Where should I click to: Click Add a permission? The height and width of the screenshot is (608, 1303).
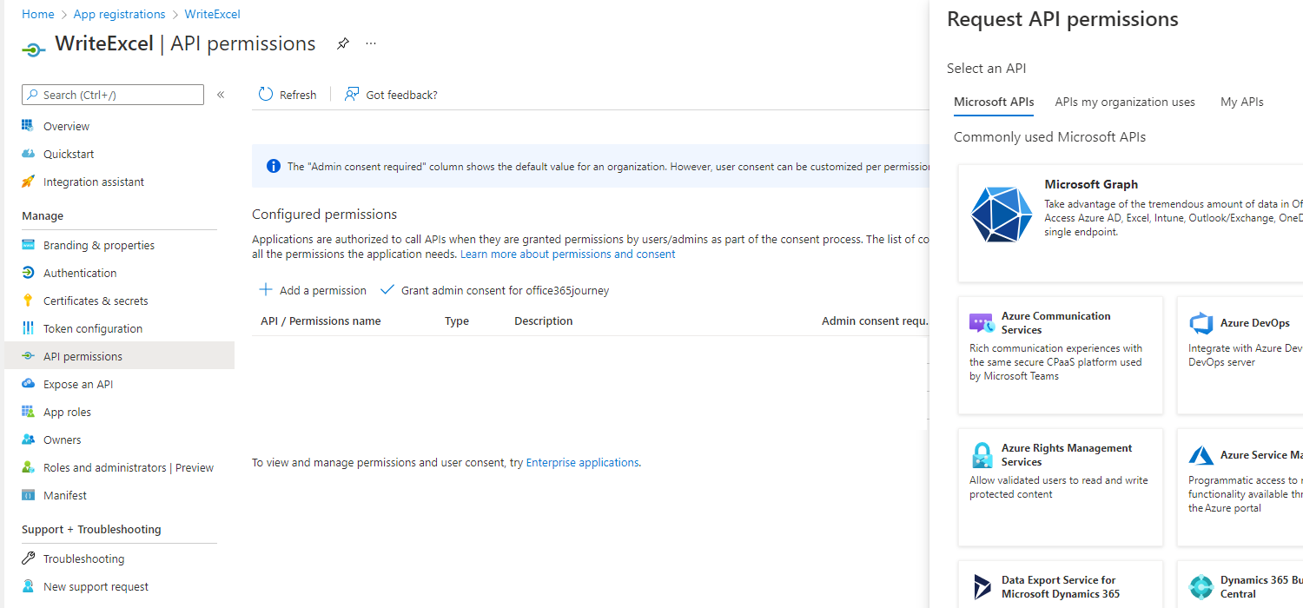coord(313,290)
